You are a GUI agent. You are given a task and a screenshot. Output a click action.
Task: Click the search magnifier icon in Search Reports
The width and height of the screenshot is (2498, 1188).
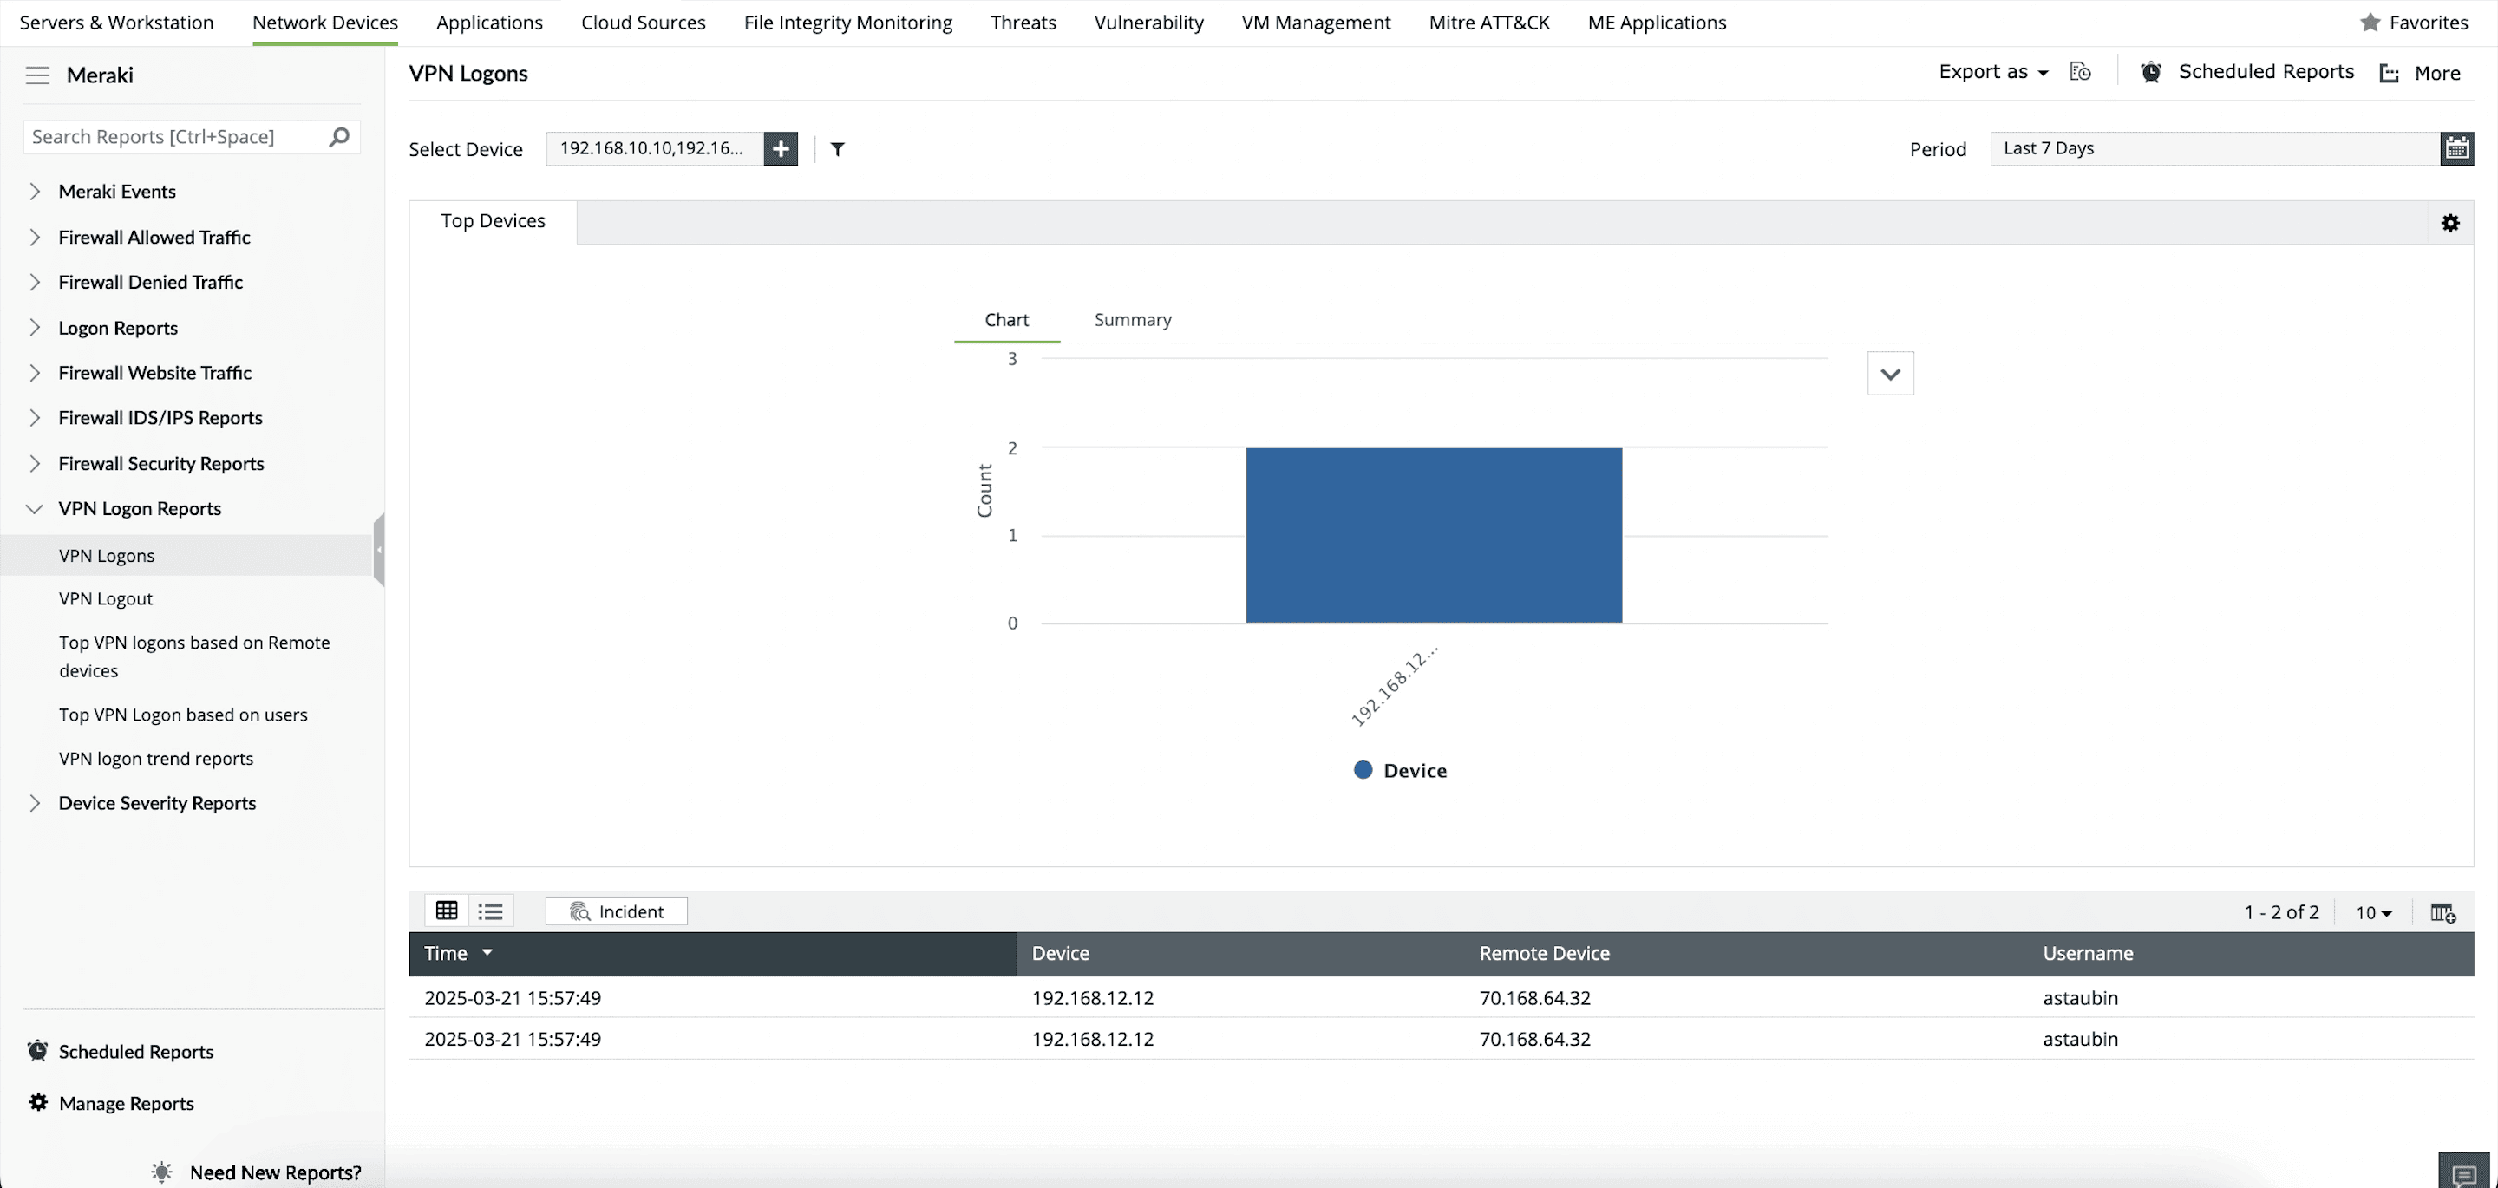[x=338, y=137]
